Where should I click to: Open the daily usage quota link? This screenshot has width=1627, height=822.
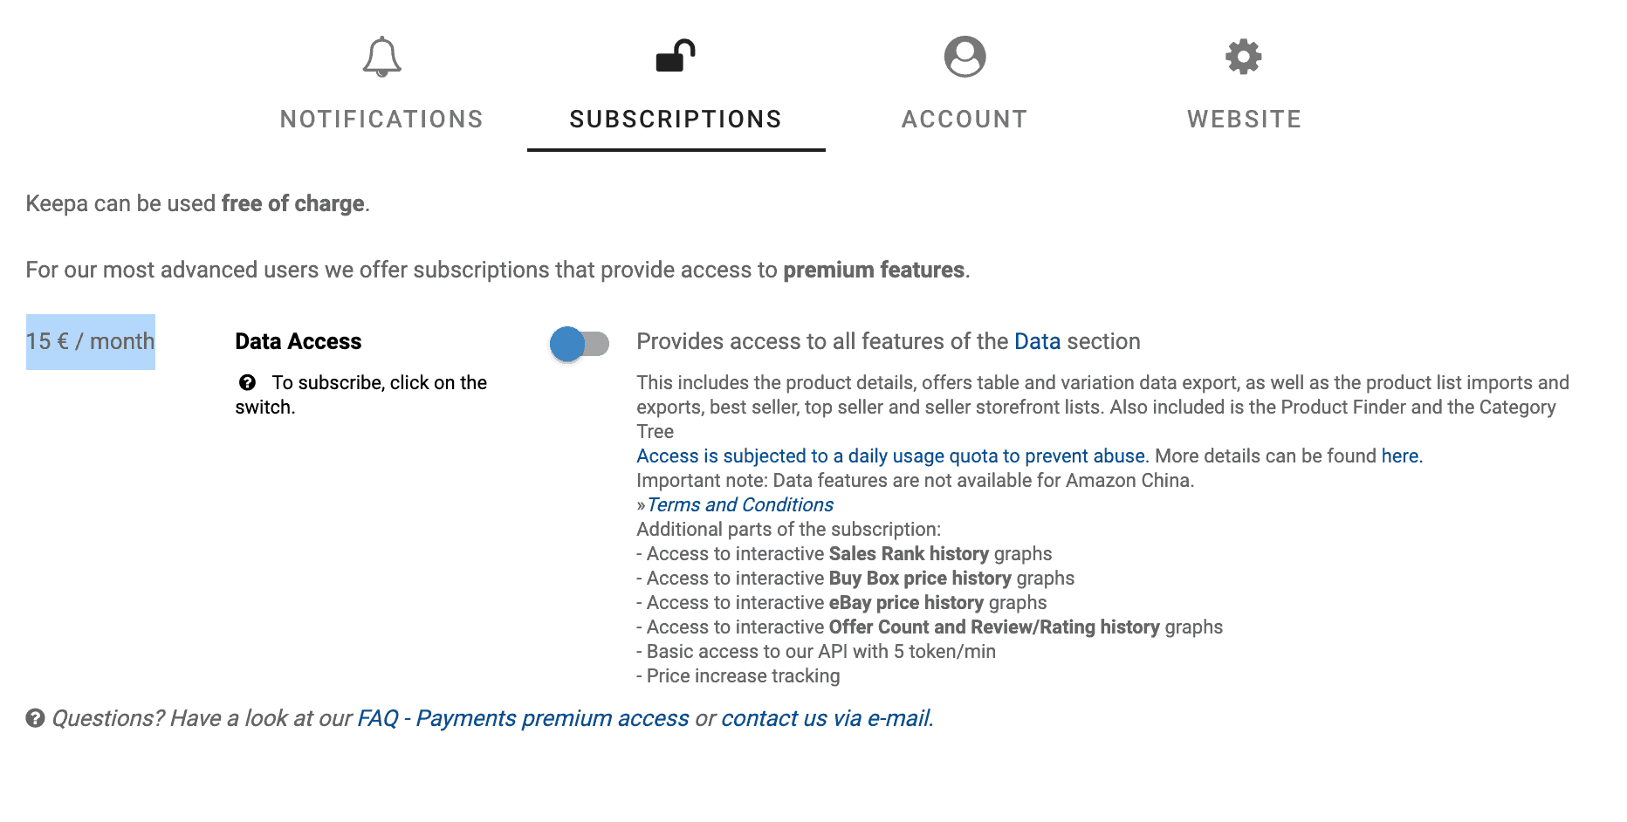point(890,456)
